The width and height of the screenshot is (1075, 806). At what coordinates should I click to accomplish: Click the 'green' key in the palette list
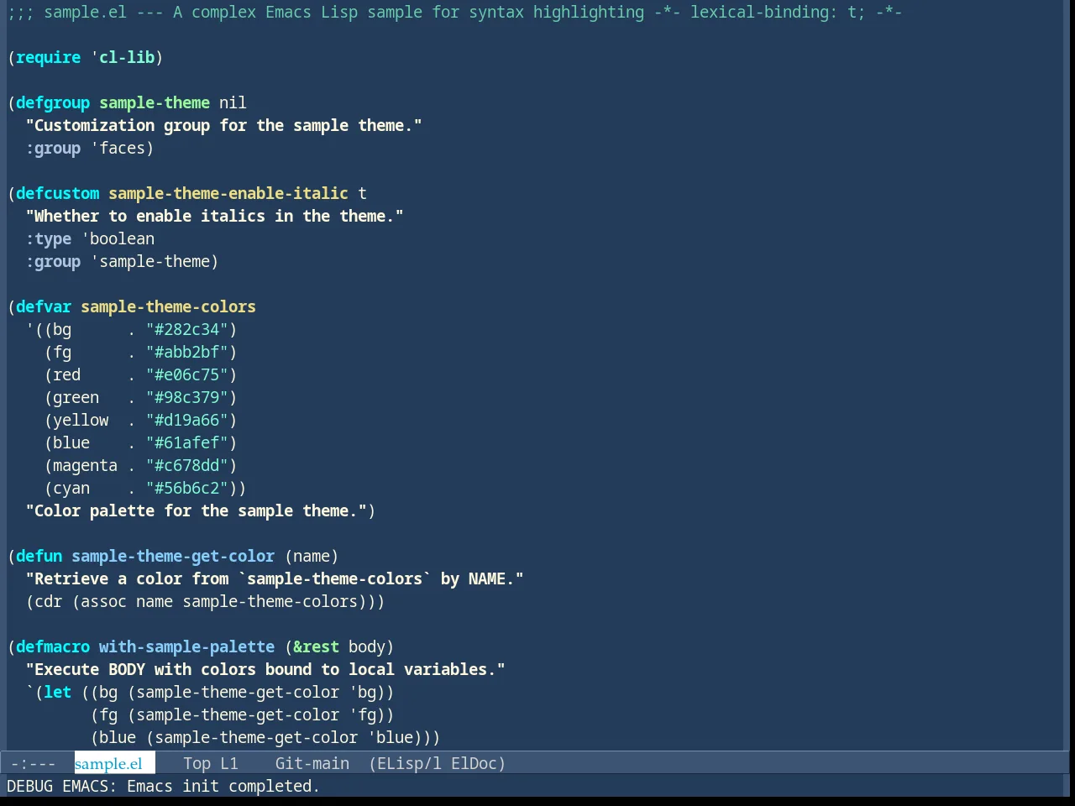[76, 397]
